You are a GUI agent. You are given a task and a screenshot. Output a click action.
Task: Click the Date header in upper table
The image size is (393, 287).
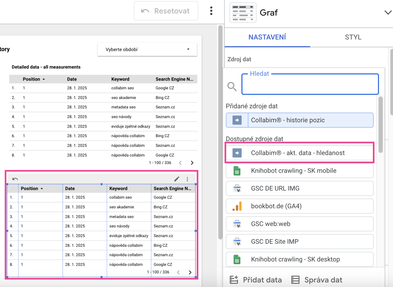(x=72, y=79)
